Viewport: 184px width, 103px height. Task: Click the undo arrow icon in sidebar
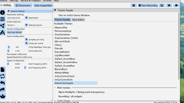(3, 83)
